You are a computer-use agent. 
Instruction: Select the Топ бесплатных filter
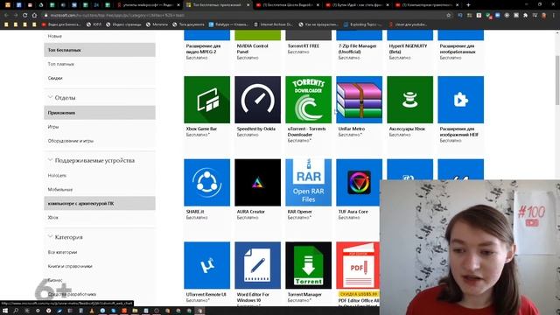(x=100, y=50)
